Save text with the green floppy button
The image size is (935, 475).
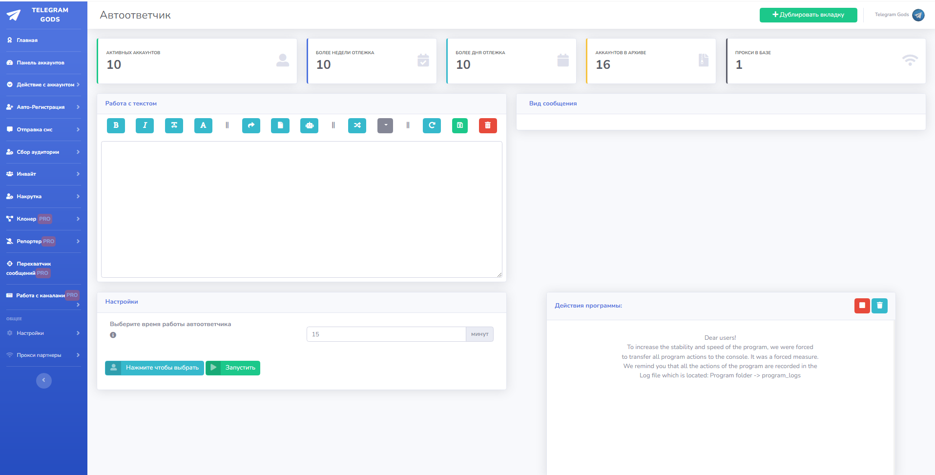(460, 125)
